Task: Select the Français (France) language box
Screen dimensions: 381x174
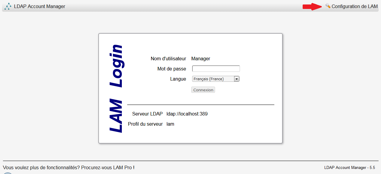Action: tap(213, 79)
